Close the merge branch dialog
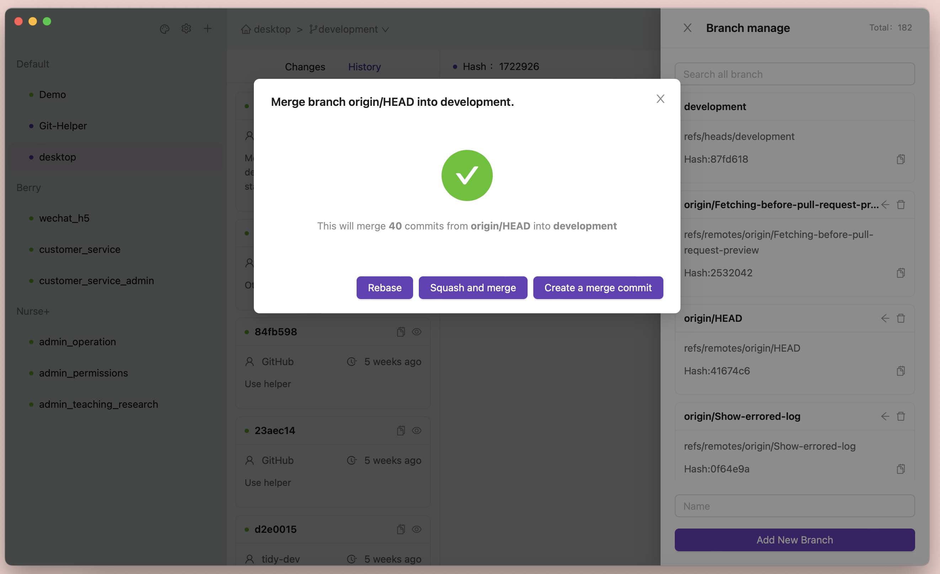The height and width of the screenshot is (574, 940). tap(660, 99)
